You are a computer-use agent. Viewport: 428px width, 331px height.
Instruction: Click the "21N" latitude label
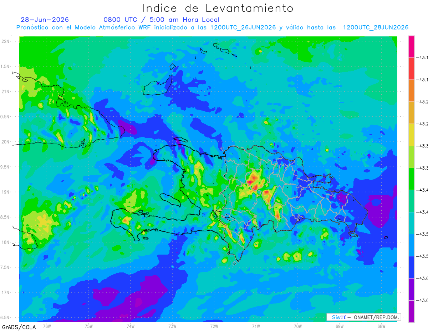click(6, 91)
